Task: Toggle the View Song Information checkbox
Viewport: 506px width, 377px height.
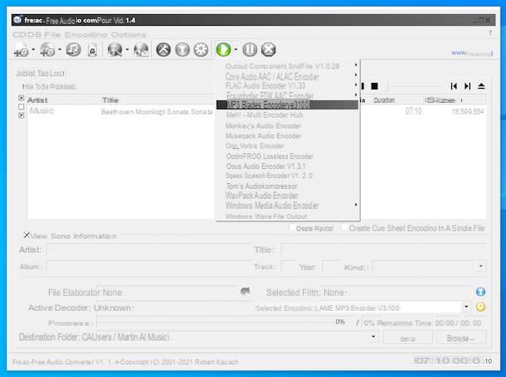Action: coord(27,235)
